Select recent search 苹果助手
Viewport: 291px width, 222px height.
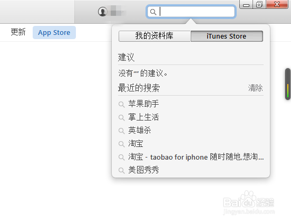pyautogui.click(x=143, y=104)
